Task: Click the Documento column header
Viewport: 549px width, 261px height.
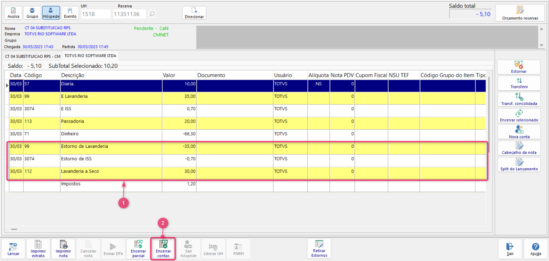Action: point(235,75)
